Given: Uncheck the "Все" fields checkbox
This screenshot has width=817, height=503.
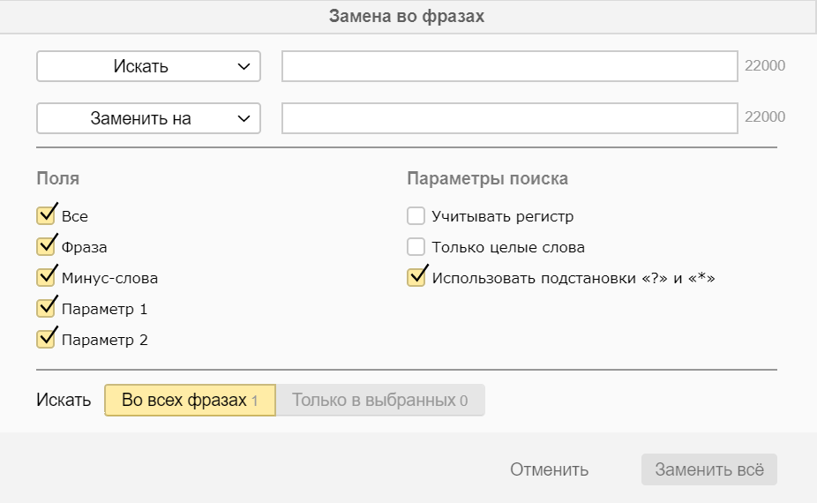Looking at the screenshot, I should coord(46,216).
